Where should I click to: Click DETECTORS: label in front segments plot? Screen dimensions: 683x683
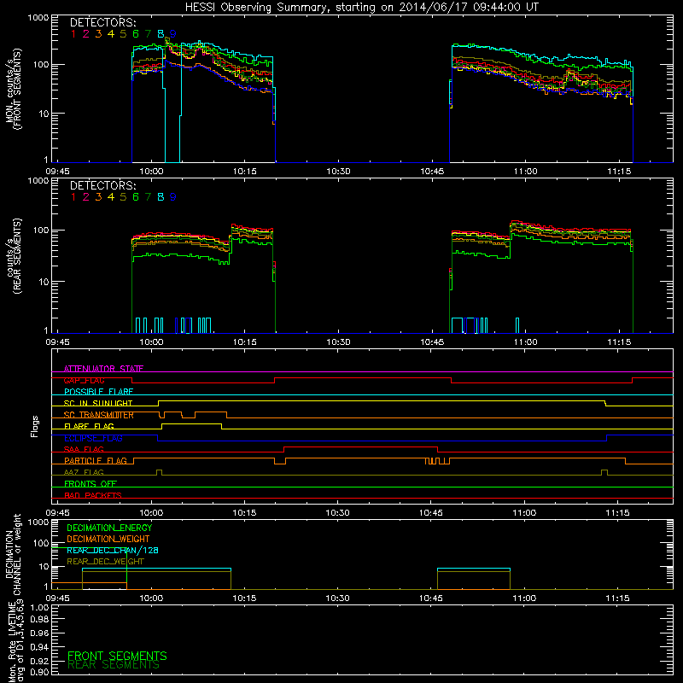(102, 22)
